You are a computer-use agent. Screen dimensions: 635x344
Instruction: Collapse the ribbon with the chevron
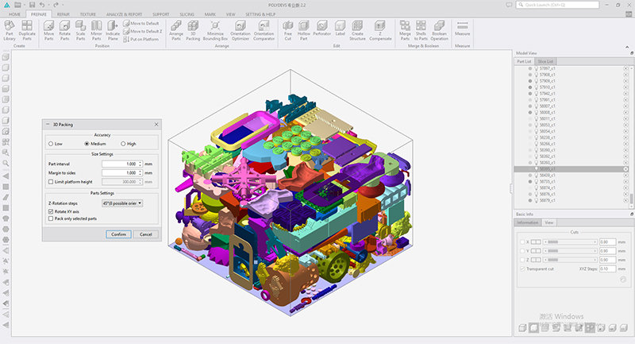[627, 48]
